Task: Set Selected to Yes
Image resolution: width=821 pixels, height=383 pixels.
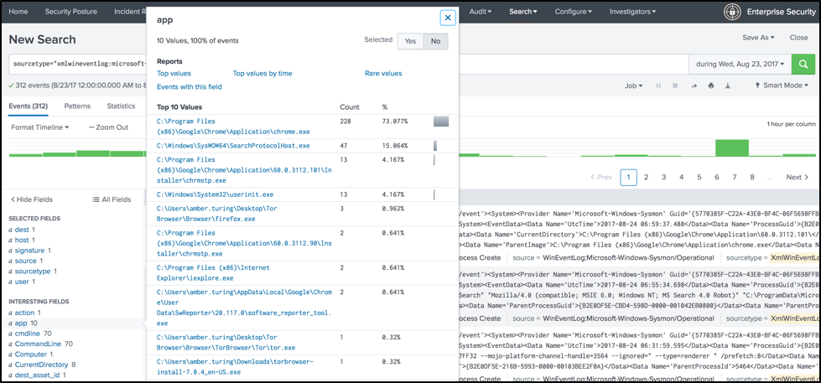Action: (x=410, y=41)
